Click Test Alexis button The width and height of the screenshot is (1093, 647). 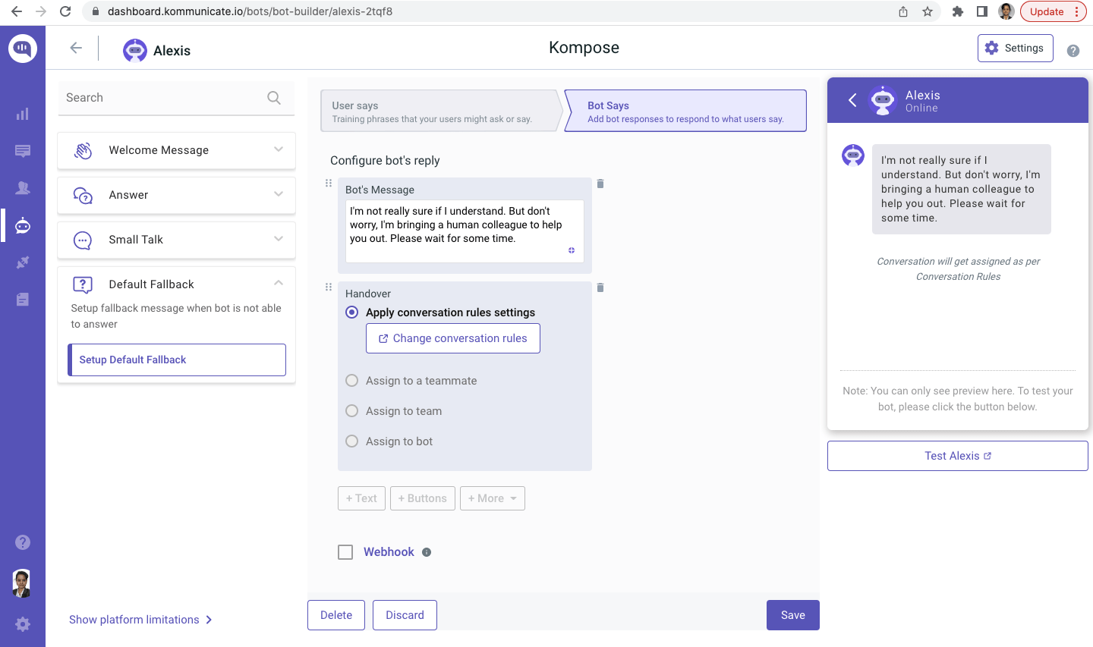point(958,456)
